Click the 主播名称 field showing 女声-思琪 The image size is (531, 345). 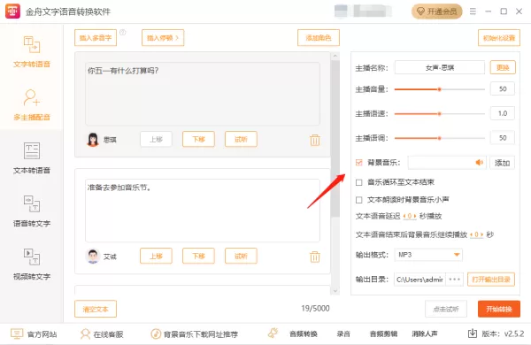[x=440, y=67]
